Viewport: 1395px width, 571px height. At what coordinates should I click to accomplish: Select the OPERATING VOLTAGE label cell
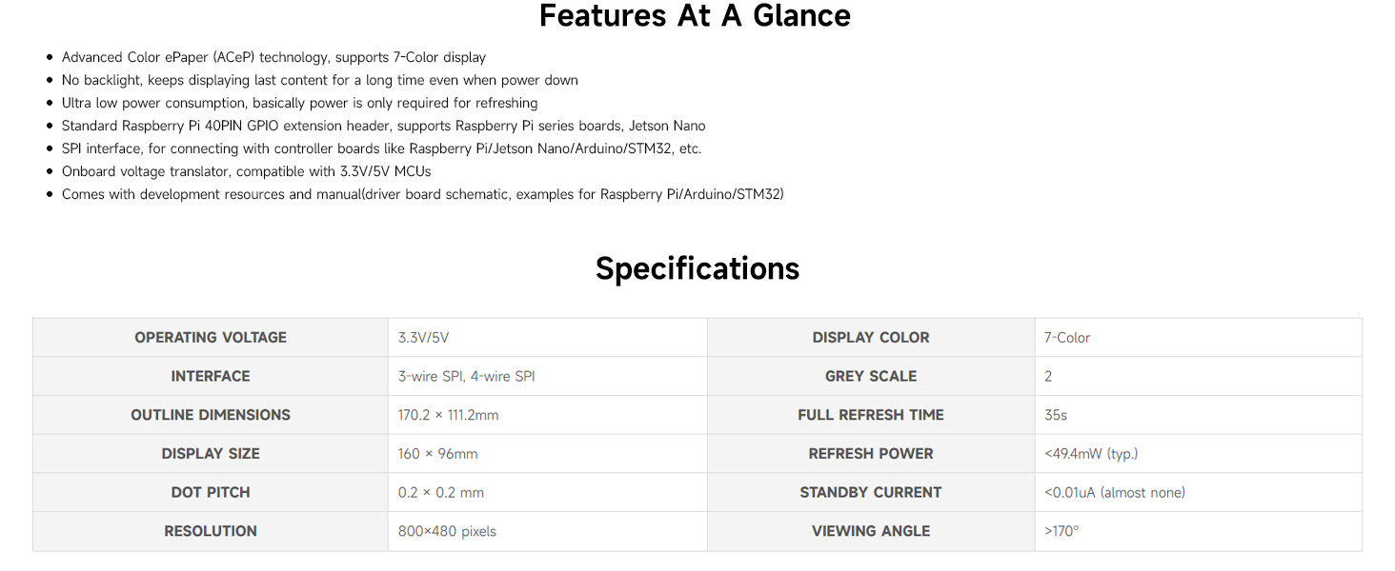point(211,338)
